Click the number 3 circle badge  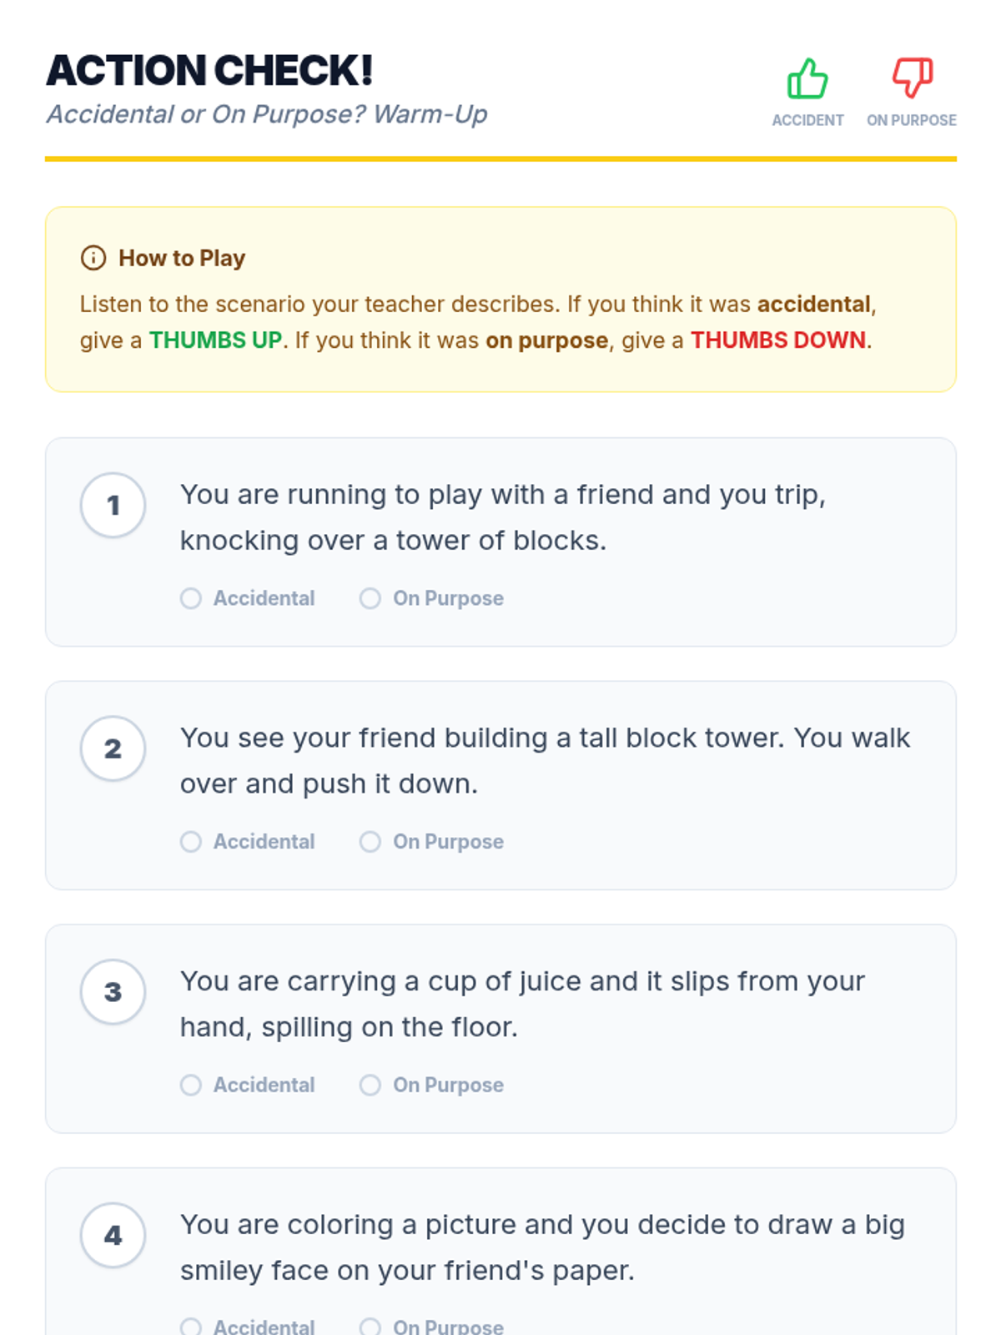[x=113, y=991]
